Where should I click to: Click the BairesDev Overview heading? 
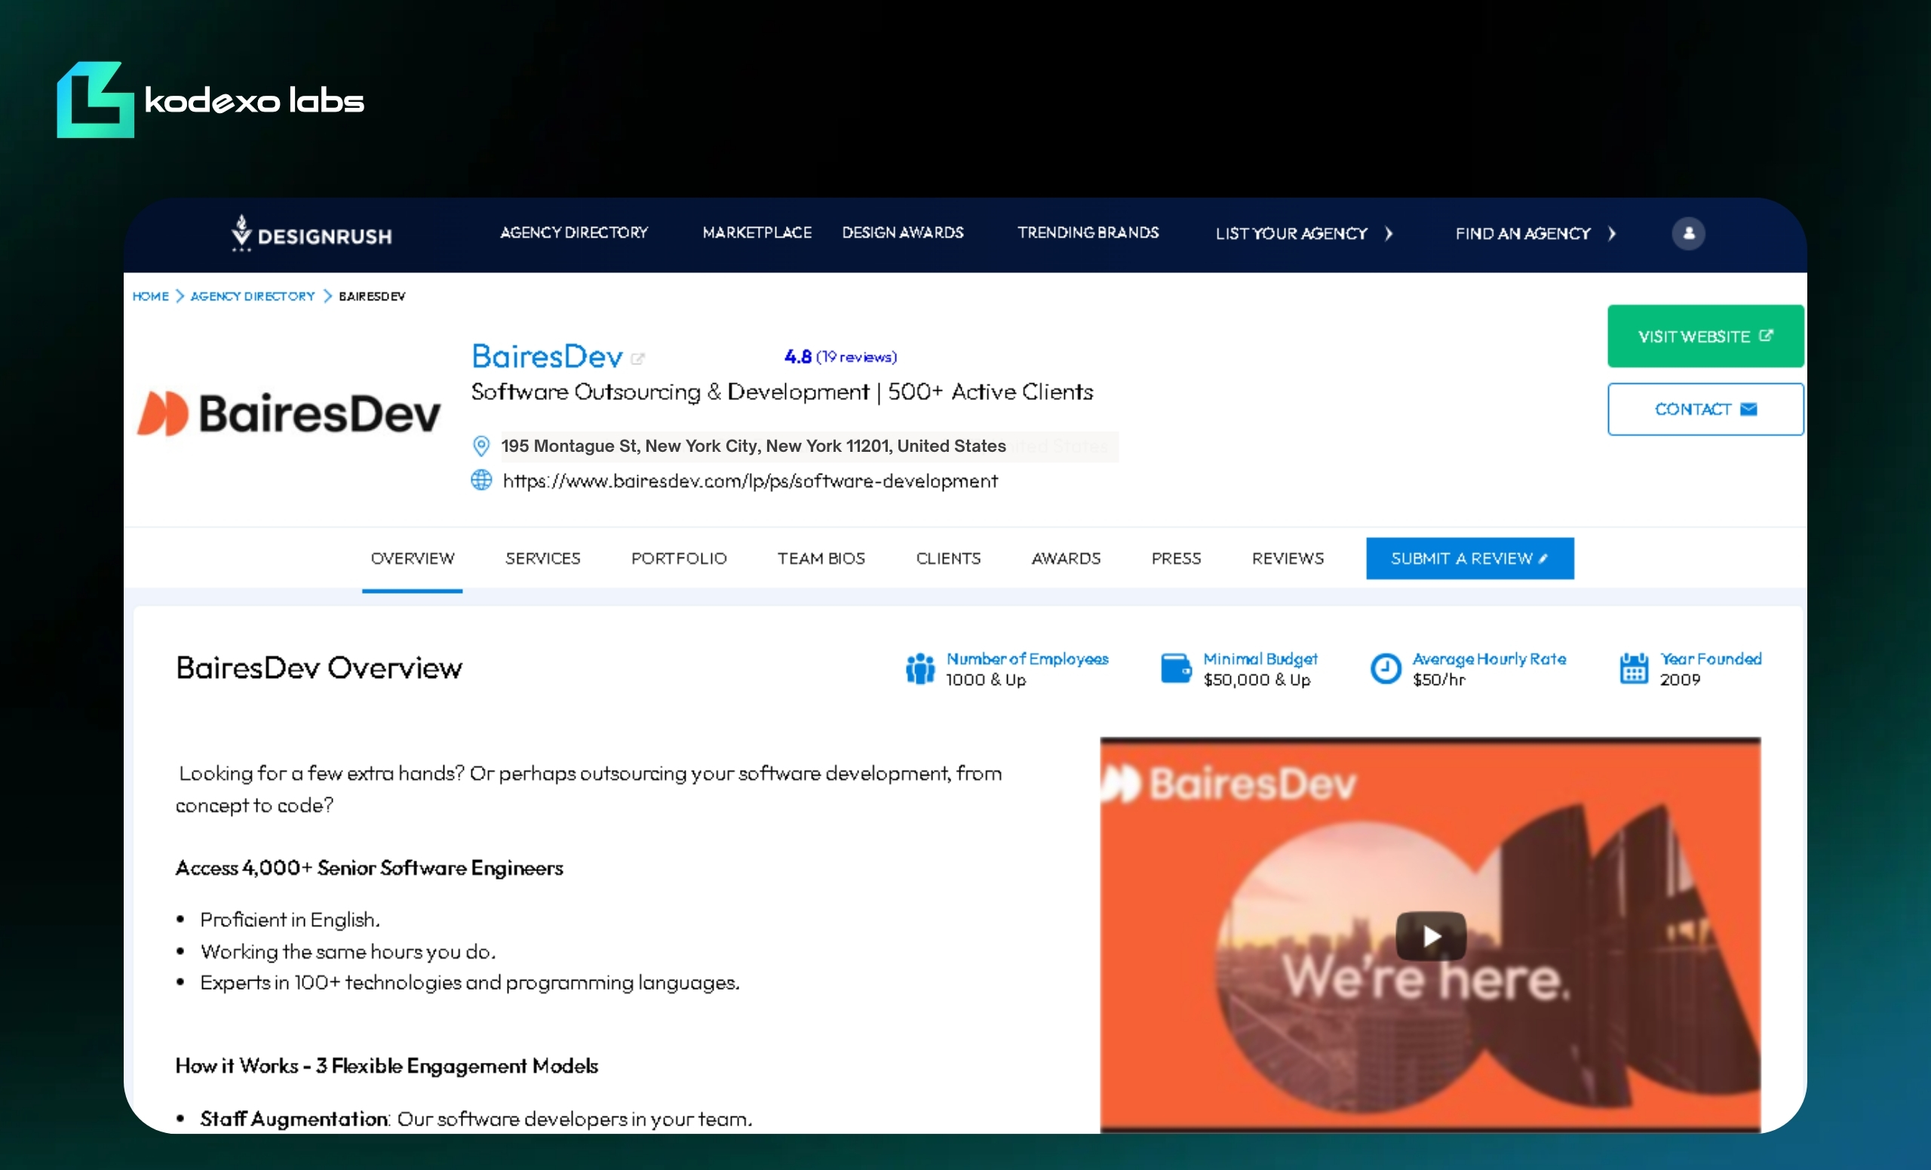pos(319,668)
